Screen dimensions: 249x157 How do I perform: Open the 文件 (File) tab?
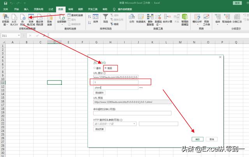[x=5, y=9]
